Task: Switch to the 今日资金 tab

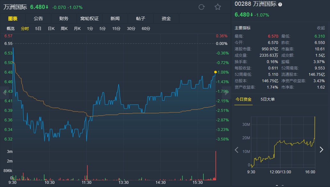Action: (243, 99)
